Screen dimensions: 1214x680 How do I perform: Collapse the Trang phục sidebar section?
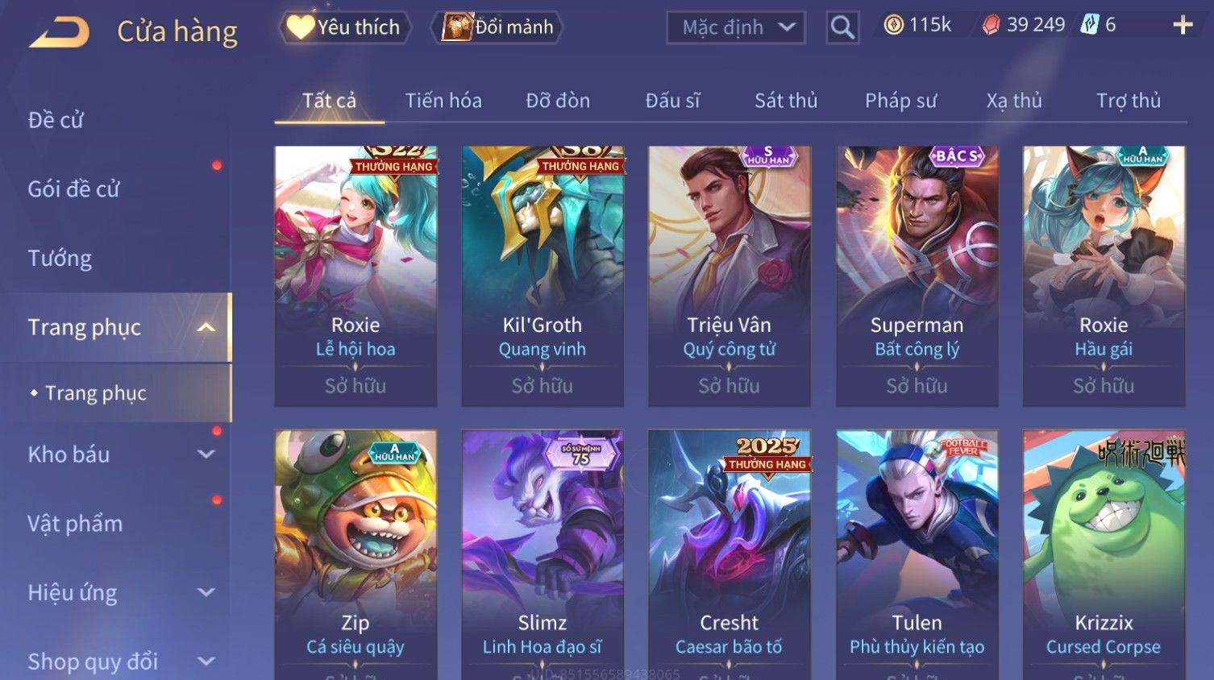(x=206, y=327)
